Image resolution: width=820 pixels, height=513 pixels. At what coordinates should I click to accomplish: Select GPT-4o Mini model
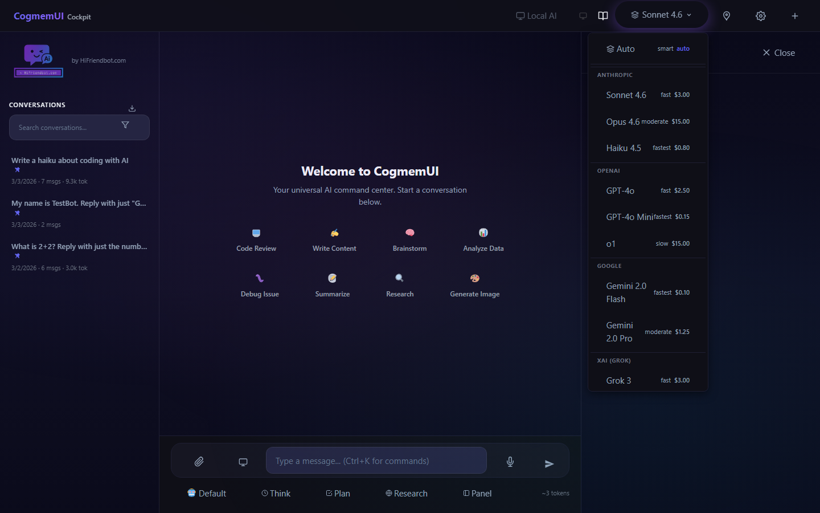648,217
